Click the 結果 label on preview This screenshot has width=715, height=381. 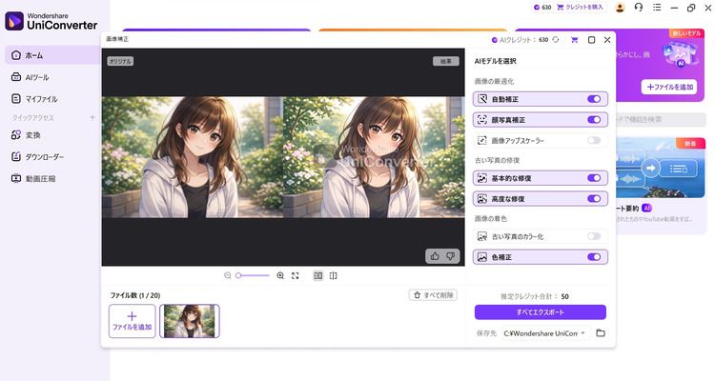(446, 61)
